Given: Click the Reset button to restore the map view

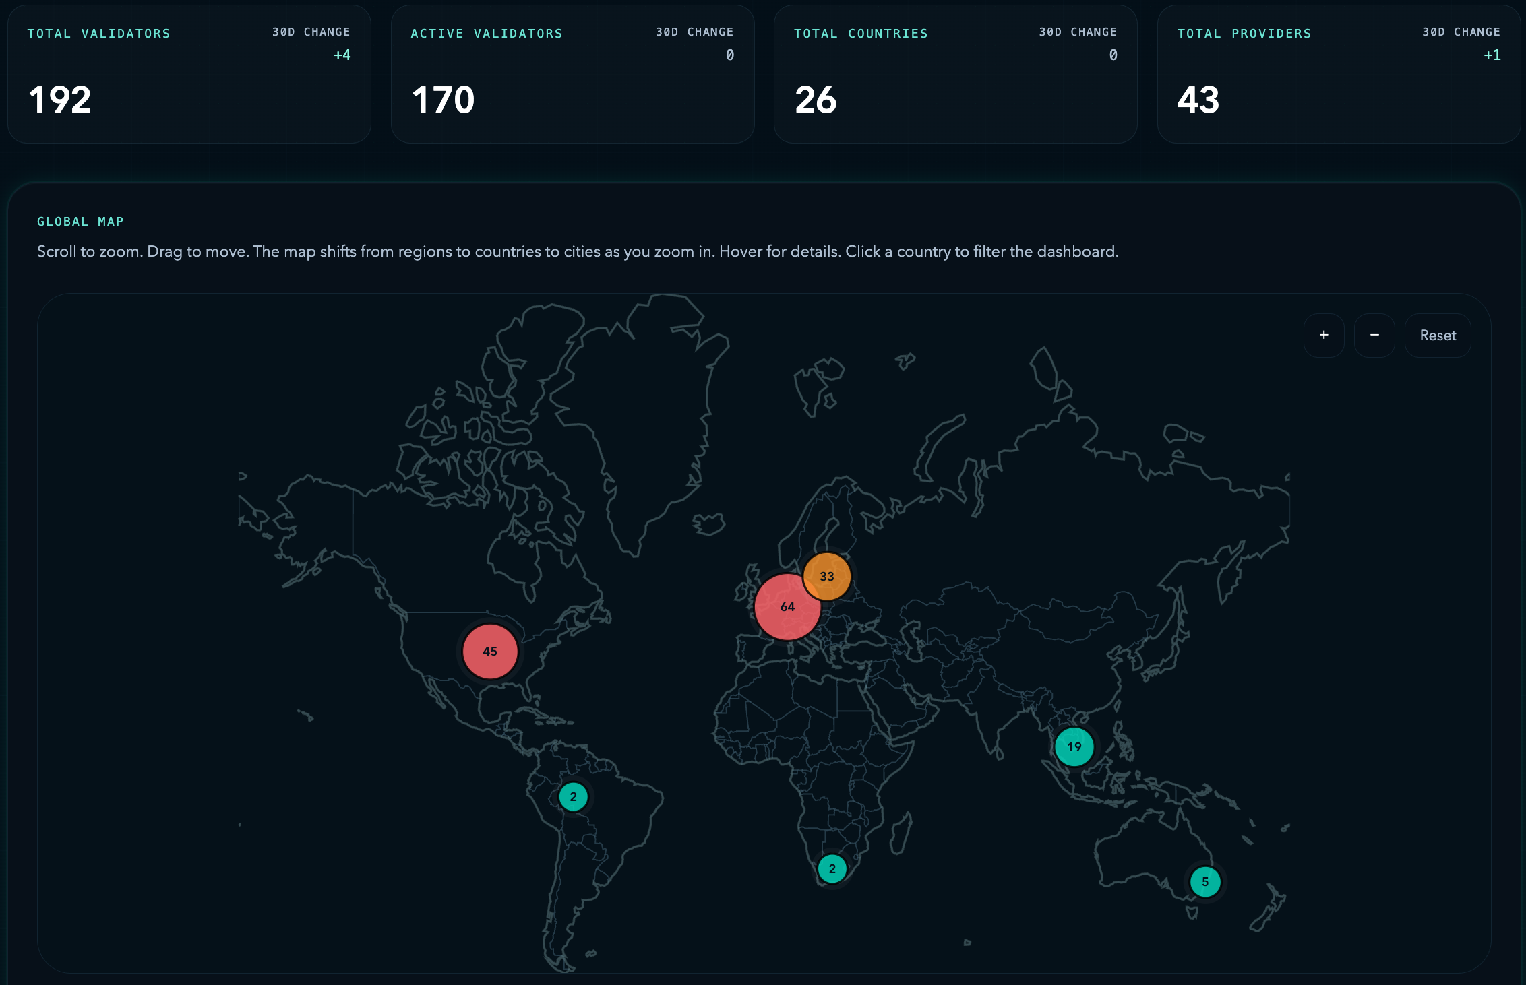Looking at the screenshot, I should pos(1437,335).
